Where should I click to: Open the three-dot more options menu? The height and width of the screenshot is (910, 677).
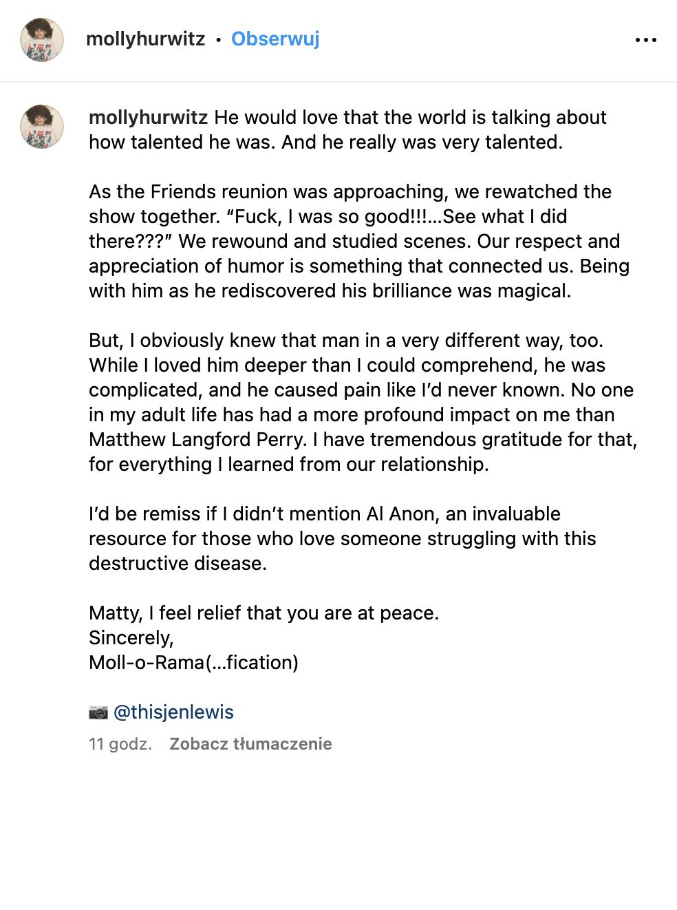click(645, 40)
